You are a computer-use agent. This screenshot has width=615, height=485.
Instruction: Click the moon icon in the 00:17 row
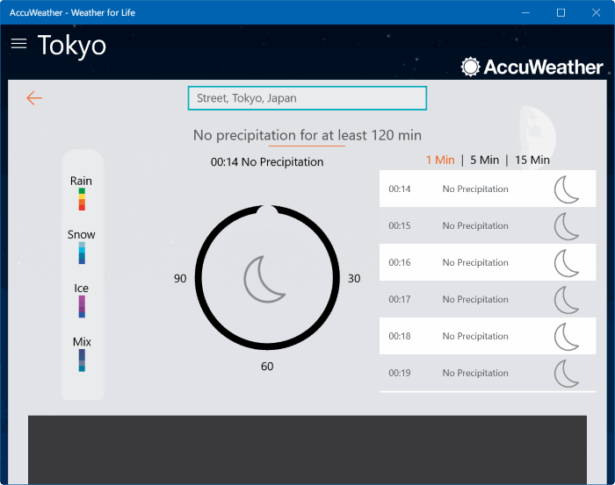coord(567,299)
